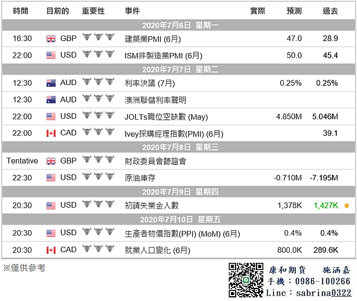Open event Ivey採購經理指數(PMI) (6月)
Screen dimensions: 357x301
(174, 134)
